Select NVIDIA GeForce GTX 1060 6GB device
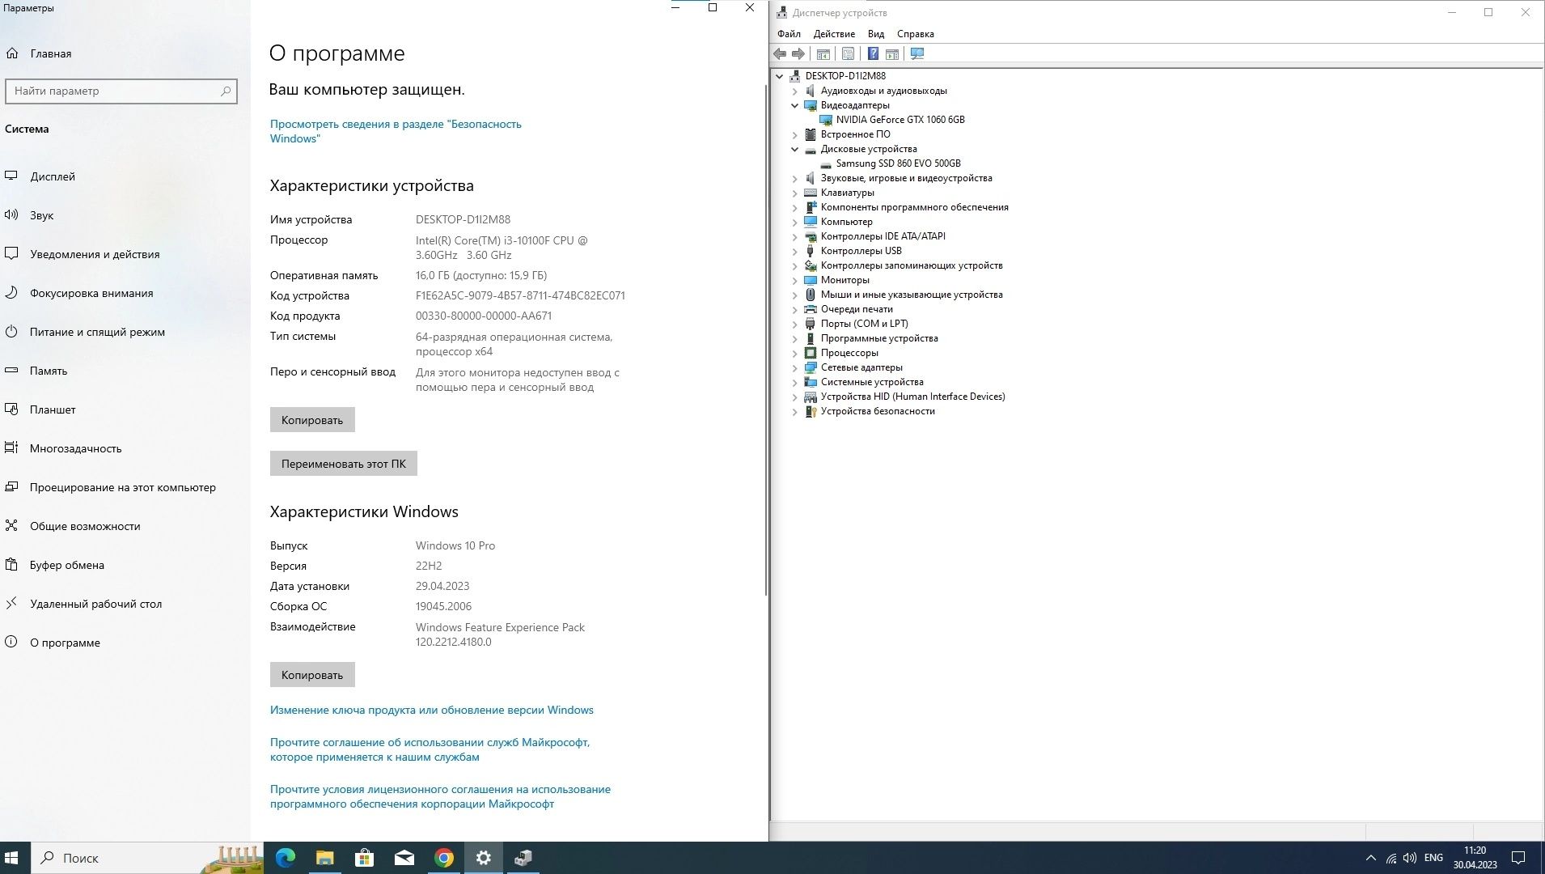Image resolution: width=1545 pixels, height=874 pixels. (900, 120)
